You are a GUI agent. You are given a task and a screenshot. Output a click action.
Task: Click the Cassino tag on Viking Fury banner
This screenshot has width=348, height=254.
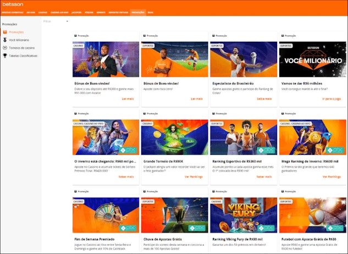(x=216, y=202)
